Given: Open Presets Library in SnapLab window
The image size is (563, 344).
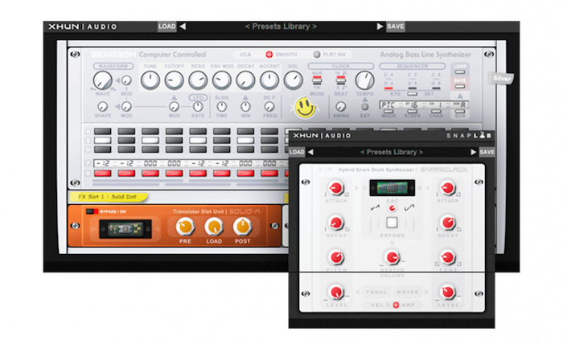Looking at the screenshot, I should point(392,152).
